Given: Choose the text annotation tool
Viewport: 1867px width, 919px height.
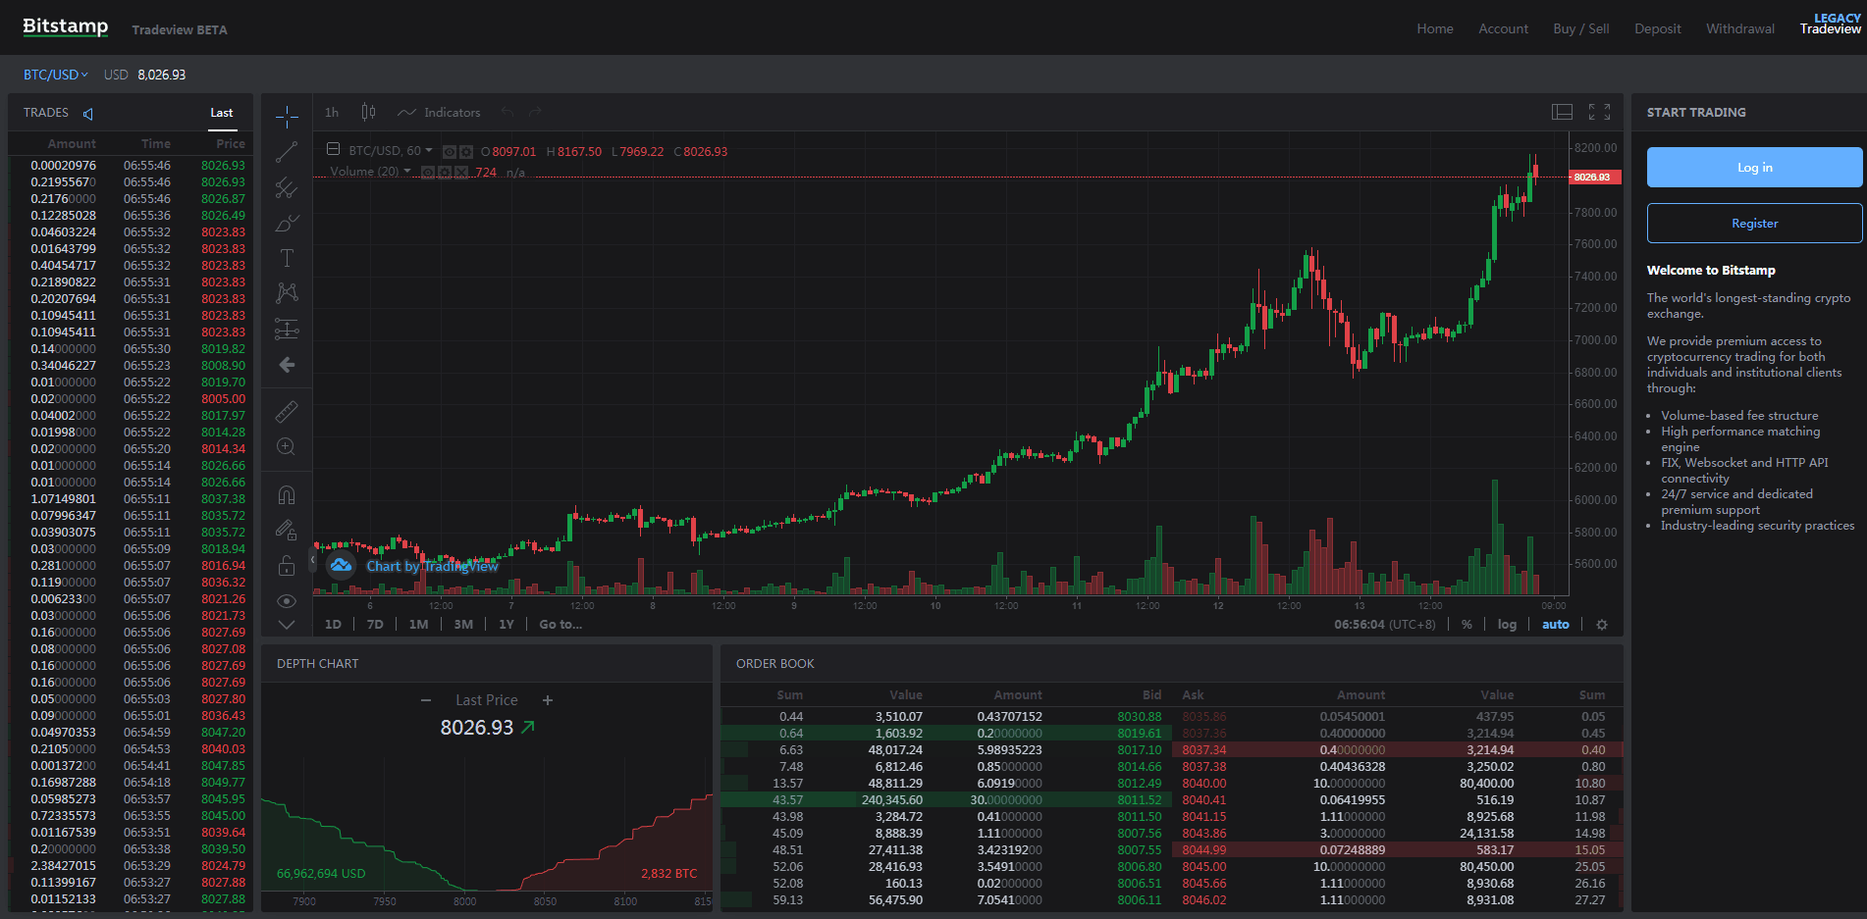Looking at the screenshot, I should (x=287, y=258).
